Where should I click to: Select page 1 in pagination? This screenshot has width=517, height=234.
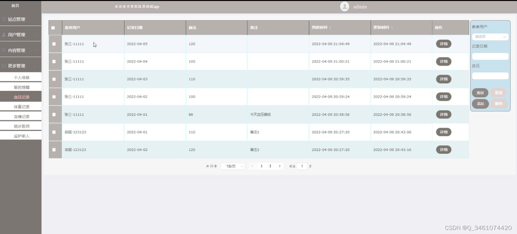(262, 166)
